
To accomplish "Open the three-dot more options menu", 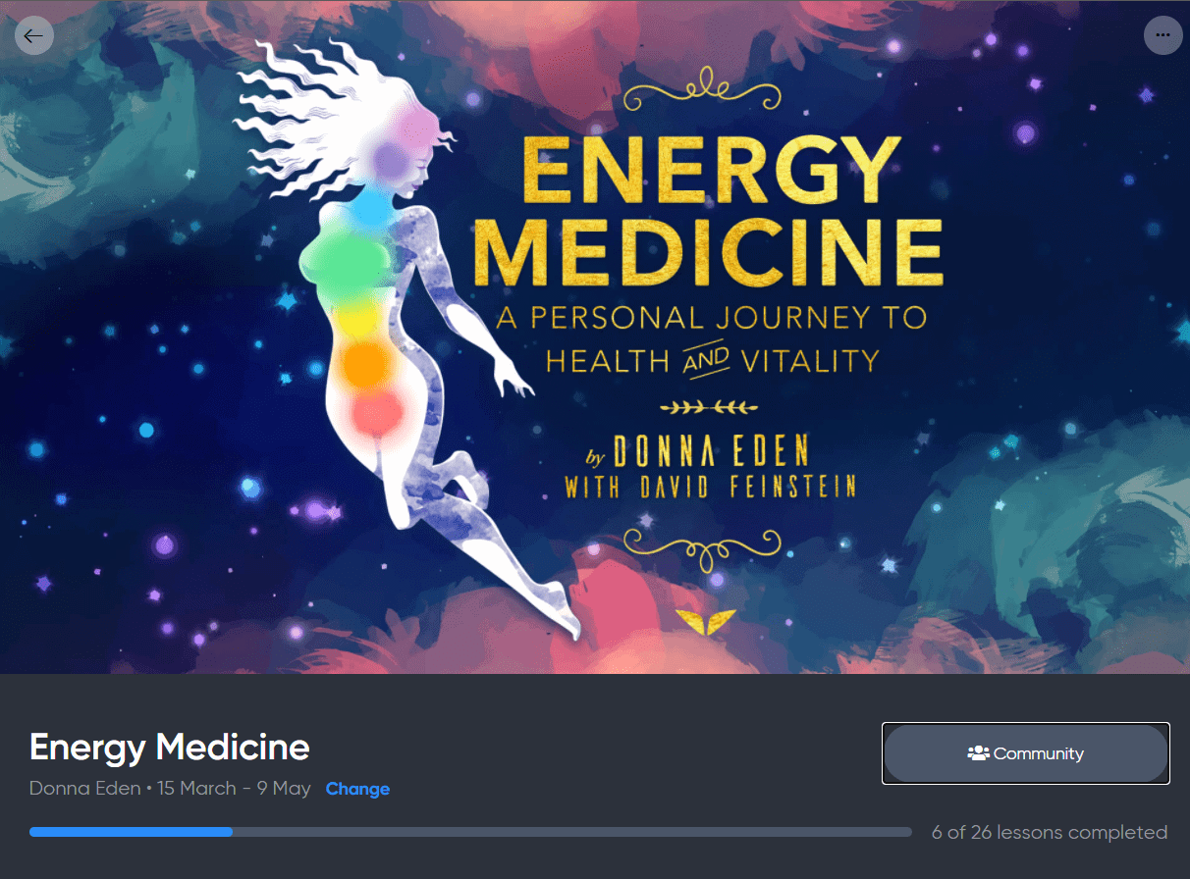I will click(1163, 35).
